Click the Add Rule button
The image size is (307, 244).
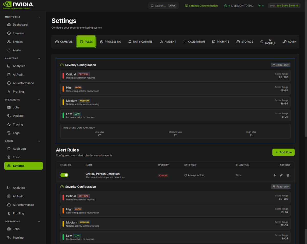click(x=283, y=152)
